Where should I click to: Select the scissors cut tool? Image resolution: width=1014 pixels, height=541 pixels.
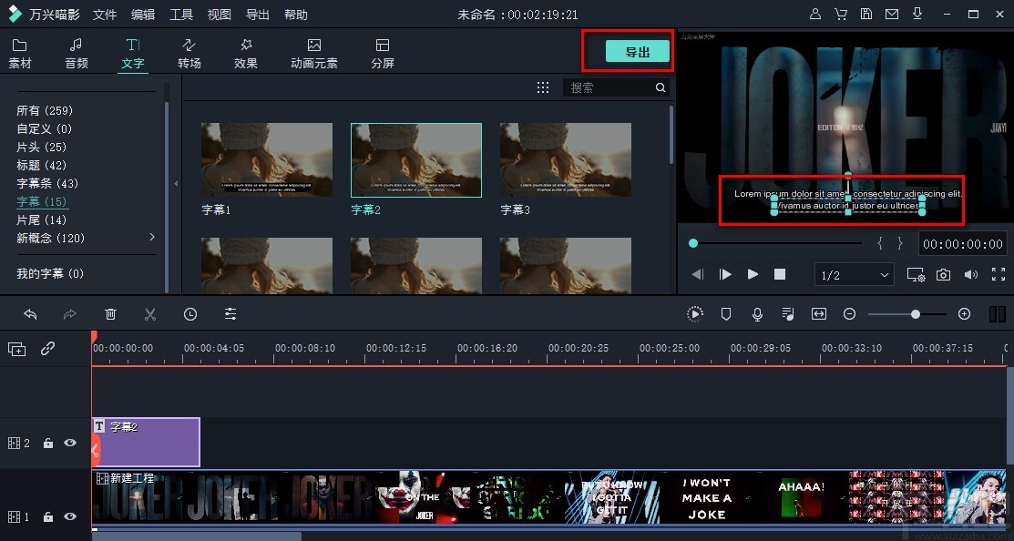pos(150,313)
